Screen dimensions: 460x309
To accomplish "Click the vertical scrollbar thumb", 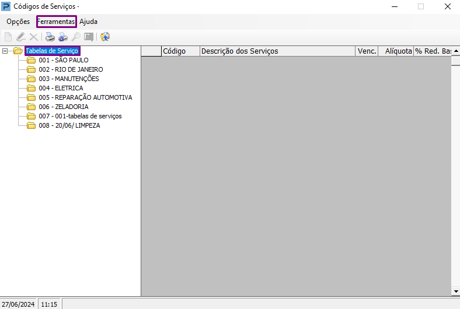I will pos(455,61).
